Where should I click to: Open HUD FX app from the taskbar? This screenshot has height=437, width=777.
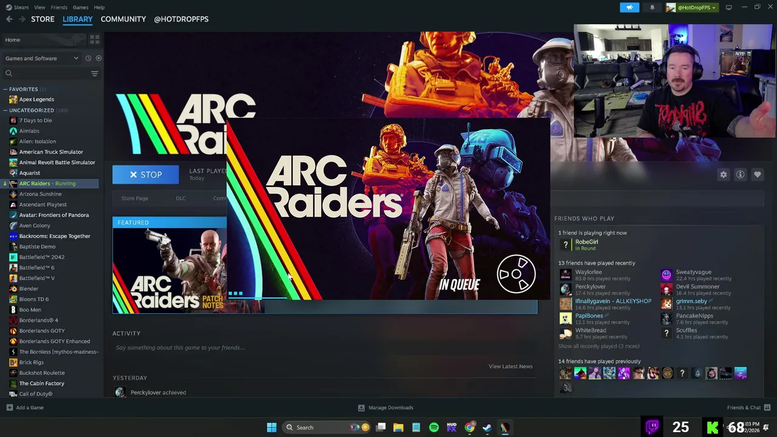pos(451,427)
